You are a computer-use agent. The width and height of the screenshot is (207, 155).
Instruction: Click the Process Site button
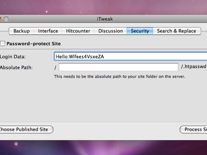[193, 130]
